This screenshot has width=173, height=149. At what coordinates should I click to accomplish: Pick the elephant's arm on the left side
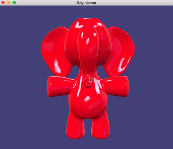60,87
